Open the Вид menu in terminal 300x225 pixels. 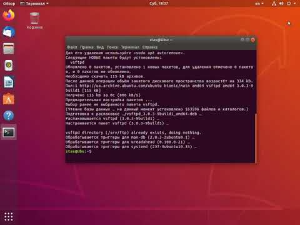[100, 47]
